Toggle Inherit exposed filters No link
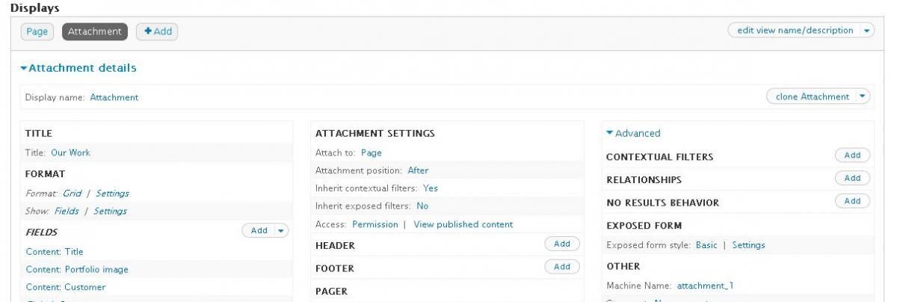The width and height of the screenshot is (897, 302). [422, 206]
